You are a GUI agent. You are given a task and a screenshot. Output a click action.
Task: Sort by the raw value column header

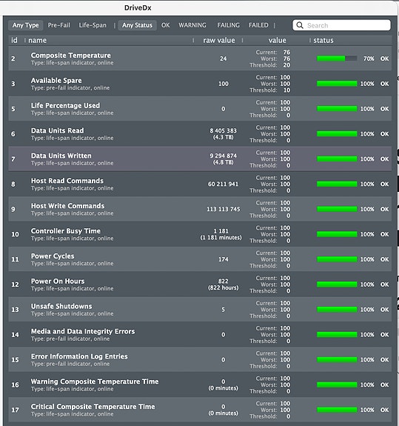(x=219, y=41)
